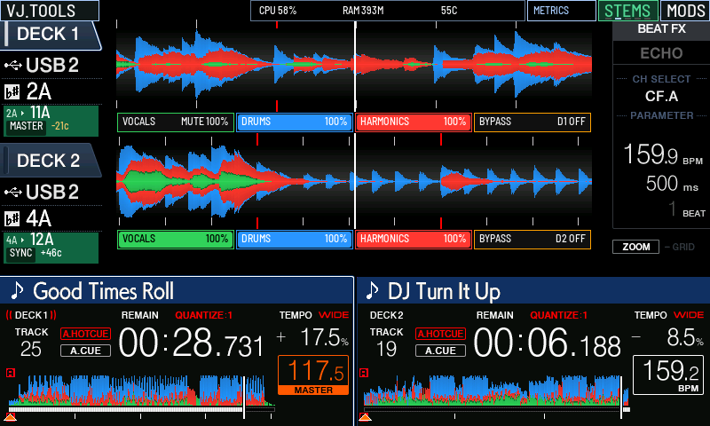Click the 500 ms parameter value
Image resolution: width=710 pixels, height=426 pixels.
pos(672,184)
